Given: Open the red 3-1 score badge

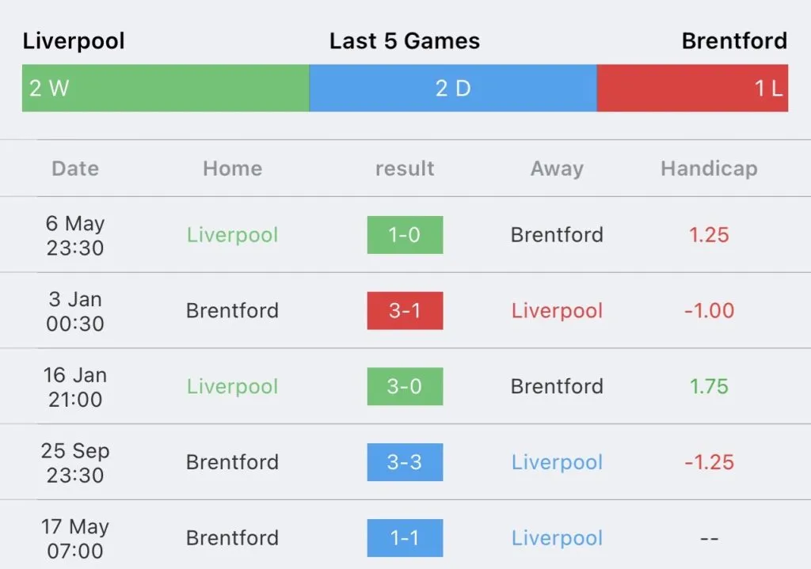Looking at the screenshot, I should click(x=405, y=311).
